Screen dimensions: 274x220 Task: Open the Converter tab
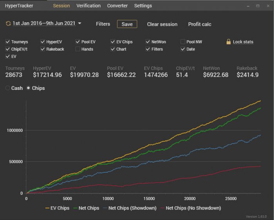pyautogui.click(x=117, y=6)
